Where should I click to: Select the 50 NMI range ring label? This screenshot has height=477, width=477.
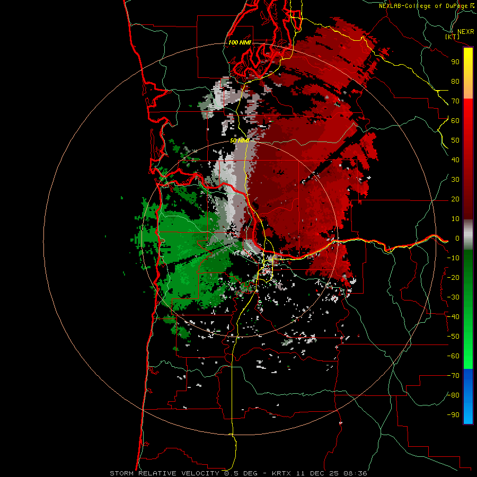point(240,140)
